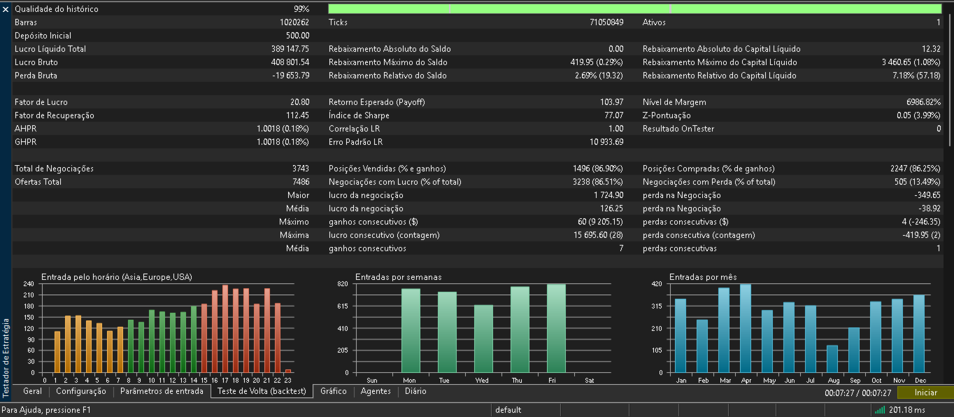Click the default profile status bar entry
This screenshot has height=417, width=954.
[508, 410]
